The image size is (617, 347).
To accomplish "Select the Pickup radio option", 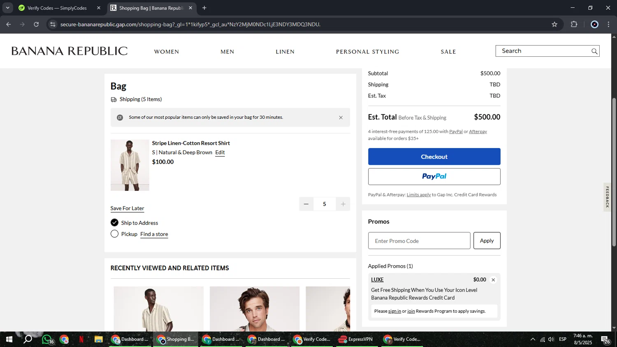I will click(114, 234).
